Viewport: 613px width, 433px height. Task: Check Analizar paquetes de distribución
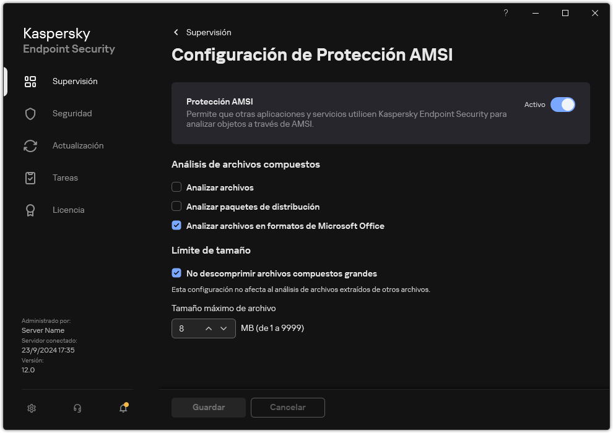176,206
